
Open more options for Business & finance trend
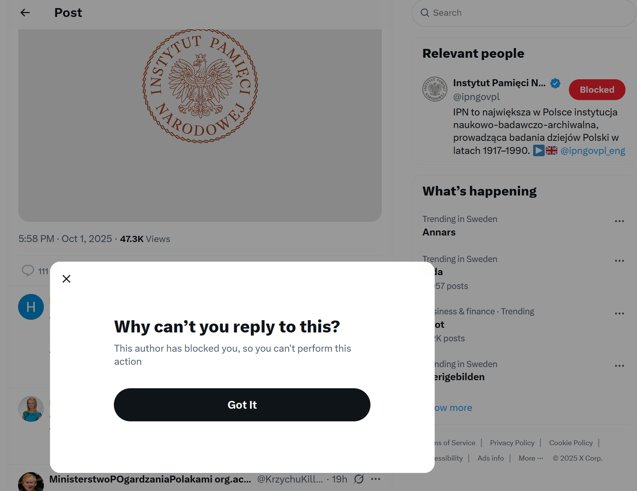619,314
